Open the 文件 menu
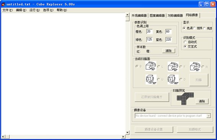The image size is (217, 140). pyautogui.click(x=8, y=10)
